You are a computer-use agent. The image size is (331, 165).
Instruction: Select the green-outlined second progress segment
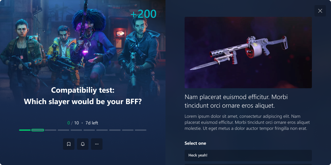click(x=38, y=130)
